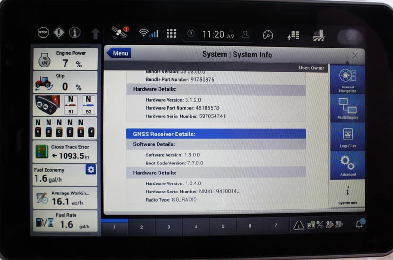Expand the GNSS Receiver Details header
The image size is (393, 260).
click(215, 134)
